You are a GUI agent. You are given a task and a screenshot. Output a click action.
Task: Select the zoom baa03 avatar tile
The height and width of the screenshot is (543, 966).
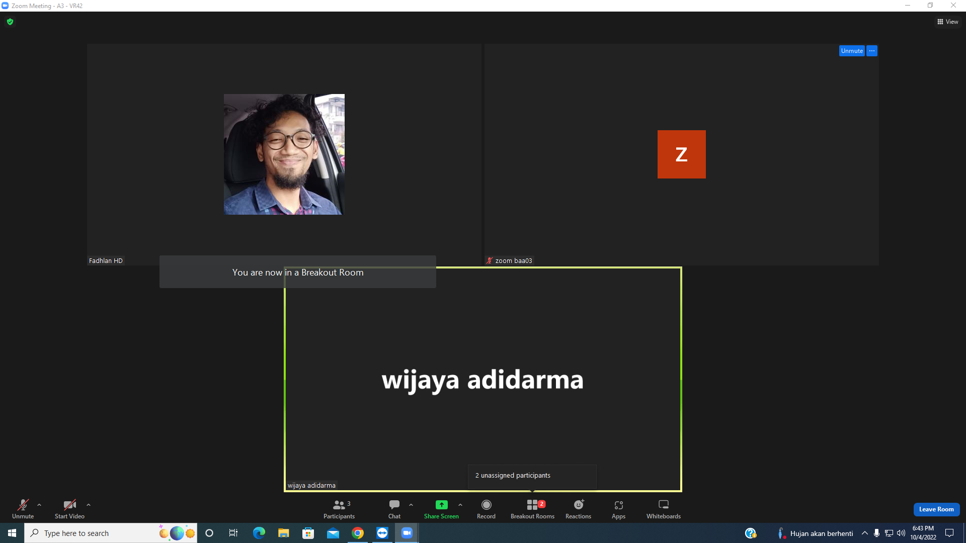click(681, 154)
